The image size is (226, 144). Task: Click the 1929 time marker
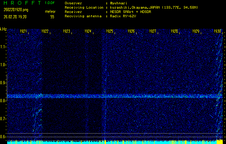click(x=196, y=31)
